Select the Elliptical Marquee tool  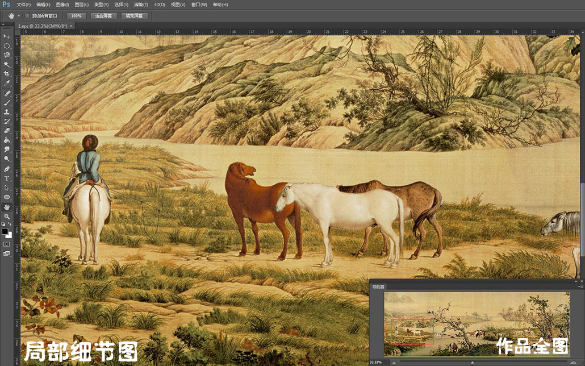tap(7, 46)
